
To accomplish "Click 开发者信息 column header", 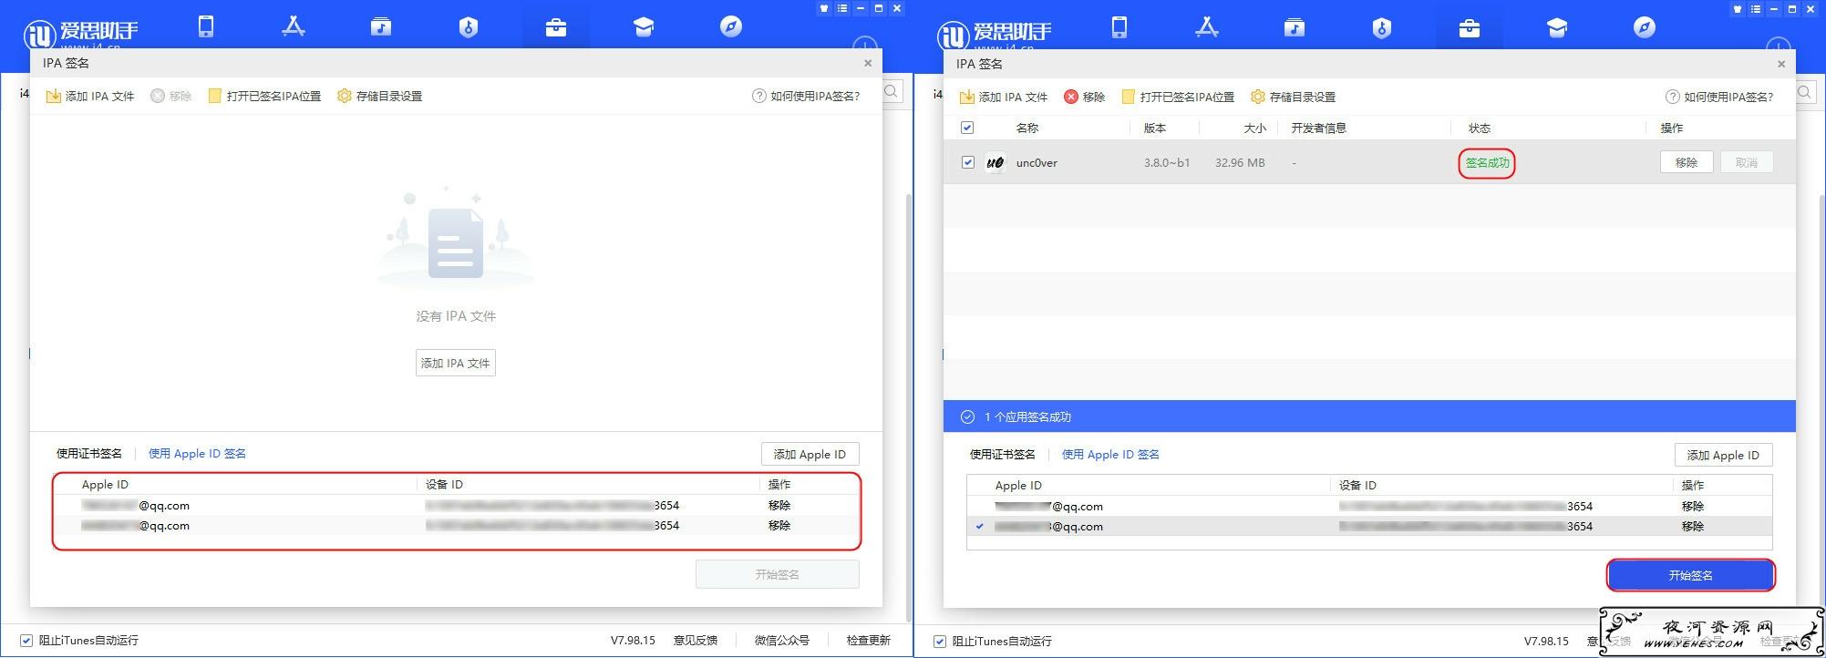I will pyautogui.click(x=1318, y=128).
